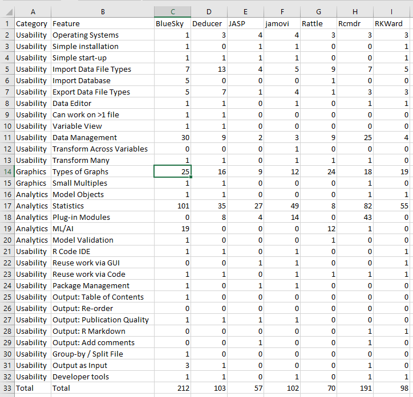
Task: Click the fill handle of selected cell C14
Action: tap(191, 177)
